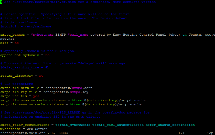The width and height of the screenshot is (215, 135).
Task: Click the 1,1 cursor position indicator
Action: click(x=181, y=133)
